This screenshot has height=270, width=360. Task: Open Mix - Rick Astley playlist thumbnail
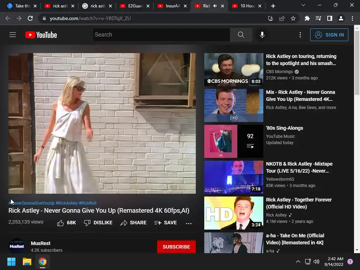pos(234,105)
